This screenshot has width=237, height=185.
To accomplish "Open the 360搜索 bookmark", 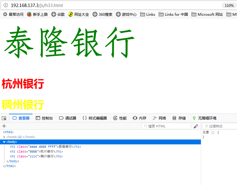I will click(103, 14).
